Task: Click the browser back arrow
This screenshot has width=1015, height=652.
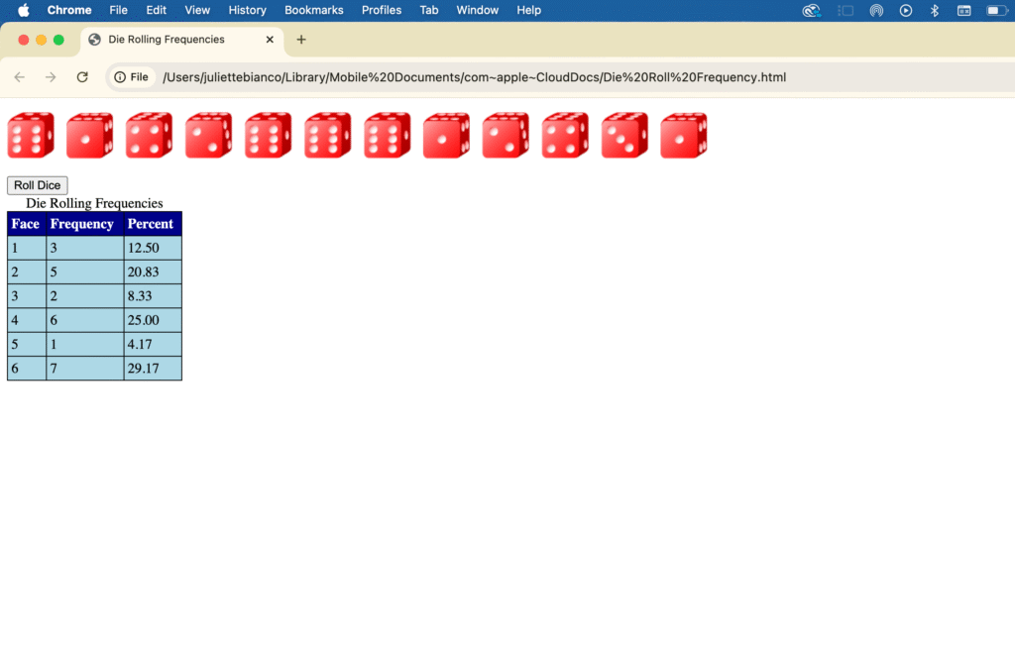Action: tap(20, 77)
